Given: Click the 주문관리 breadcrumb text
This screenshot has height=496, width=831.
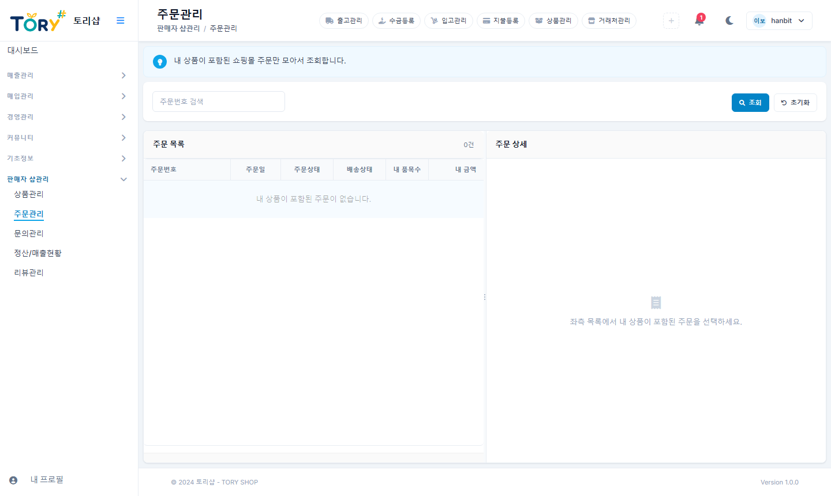Looking at the screenshot, I should (223, 28).
